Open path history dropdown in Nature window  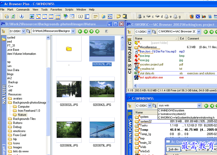[73, 31]
